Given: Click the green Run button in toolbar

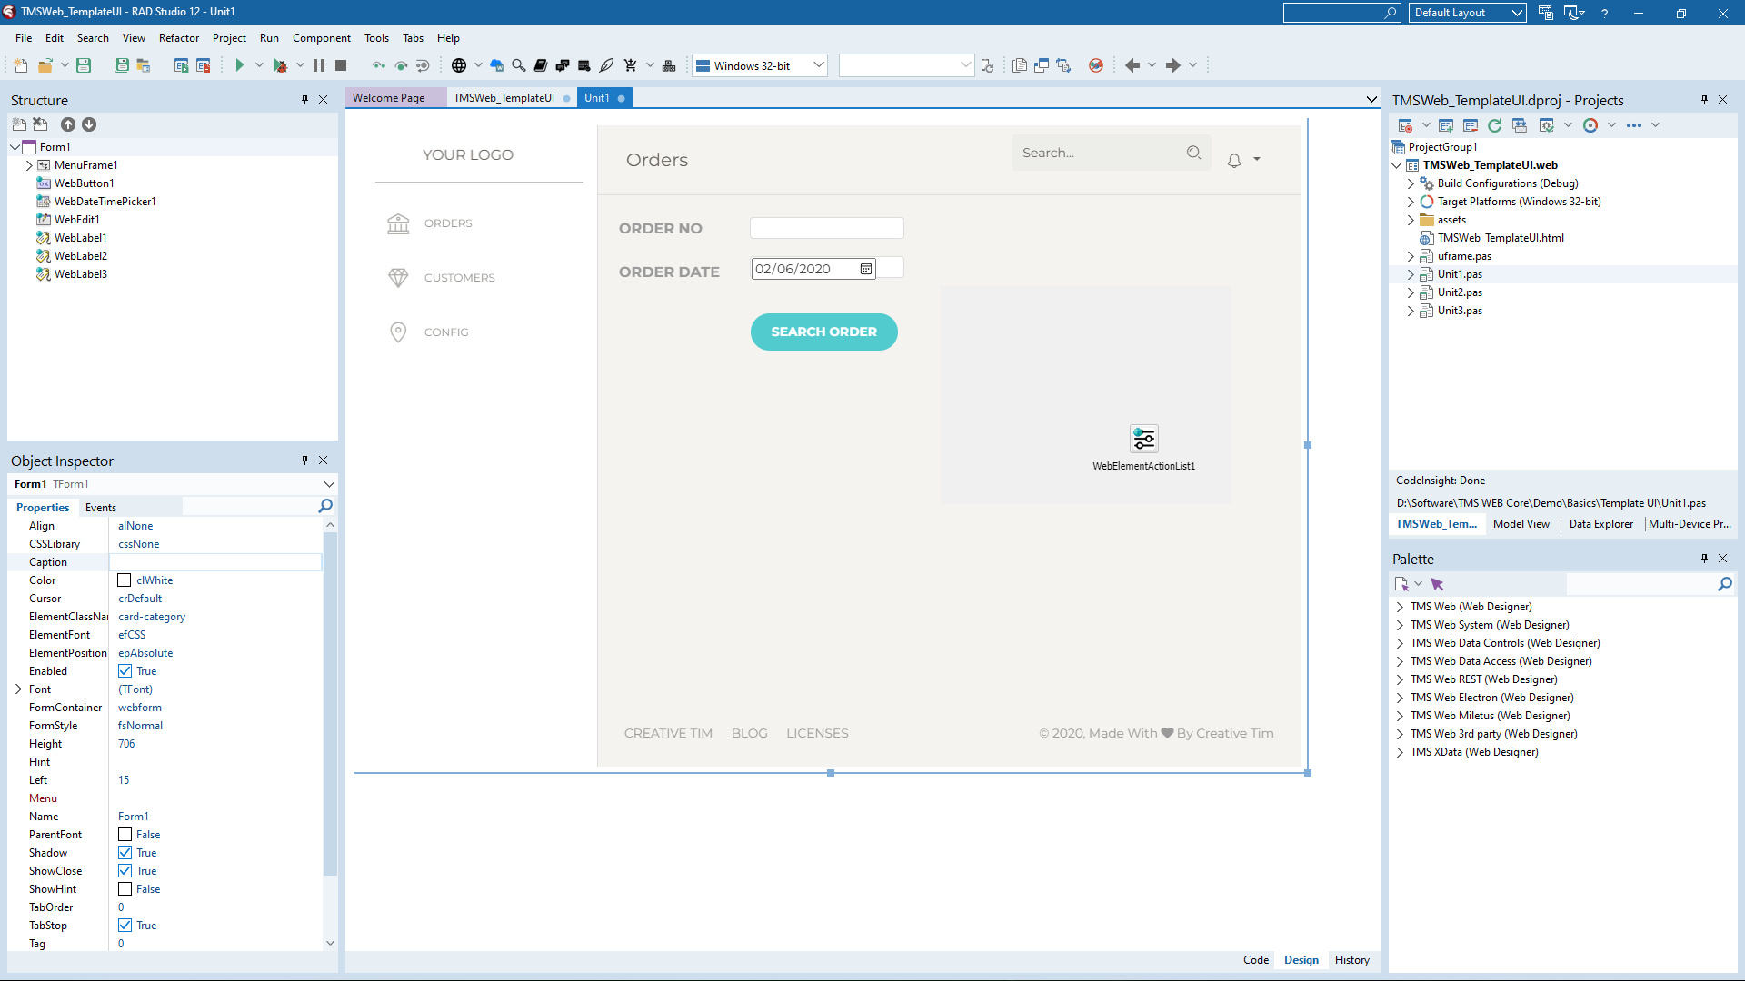Looking at the screenshot, I should [x=240, y=65].
